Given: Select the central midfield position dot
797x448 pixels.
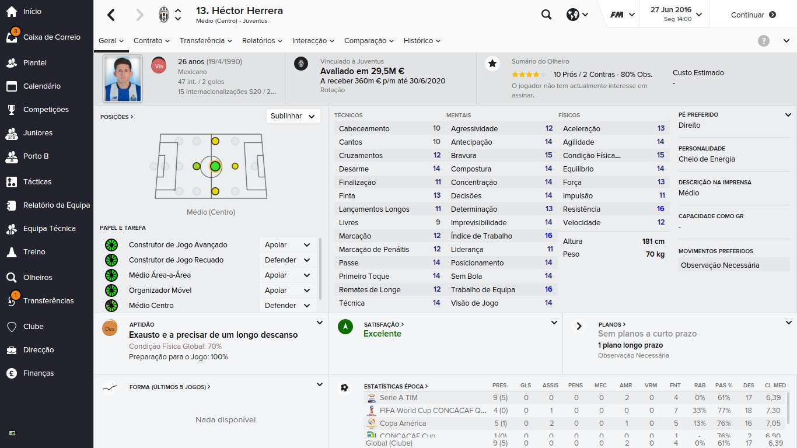Looking at the screenshot, I should pyautogui.click(x=215, y=166).
